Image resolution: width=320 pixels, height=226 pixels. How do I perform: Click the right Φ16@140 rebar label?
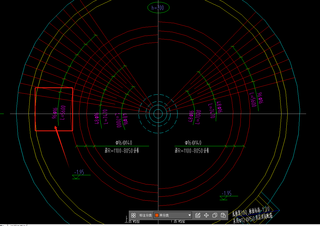tap(193, 143)
